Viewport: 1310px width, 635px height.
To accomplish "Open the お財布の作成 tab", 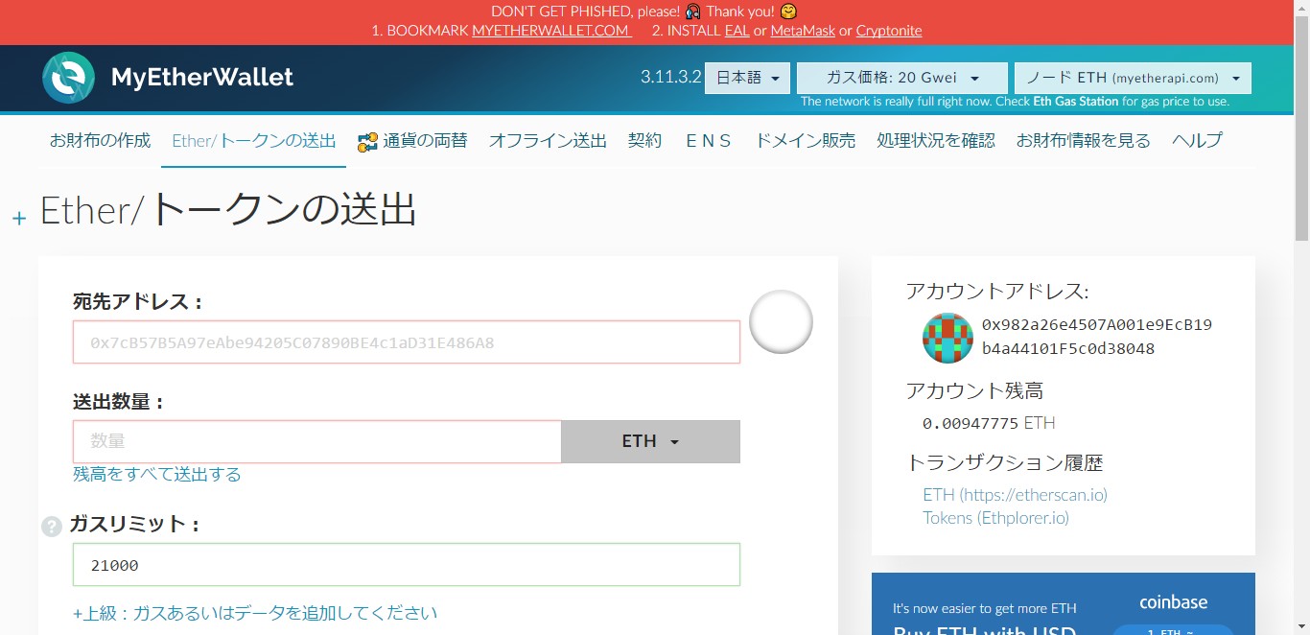I will point(100,141).
